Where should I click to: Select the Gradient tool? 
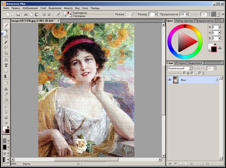tap(6, 77)
